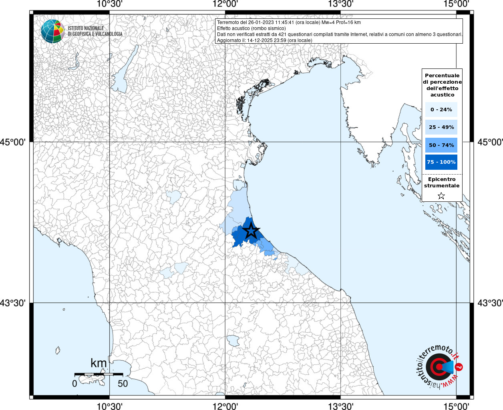Click the 'Istituto Nazionale di Geofisica e Vulcanologia' text
The height and width of the screenshot is (410, 503).
(x=95, y=31)
